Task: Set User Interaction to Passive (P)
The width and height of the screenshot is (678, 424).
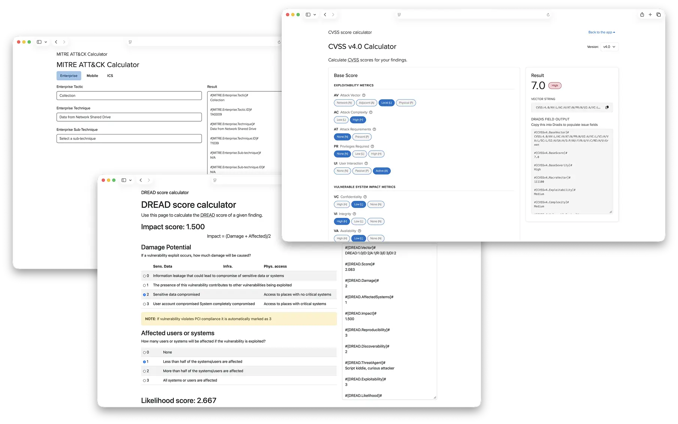Action: click(362, 171)
